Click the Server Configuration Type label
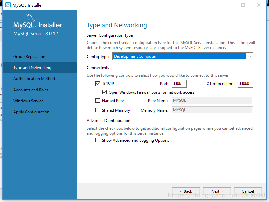Viewport: 269px width, 202px height. click(x=110, y=35)
